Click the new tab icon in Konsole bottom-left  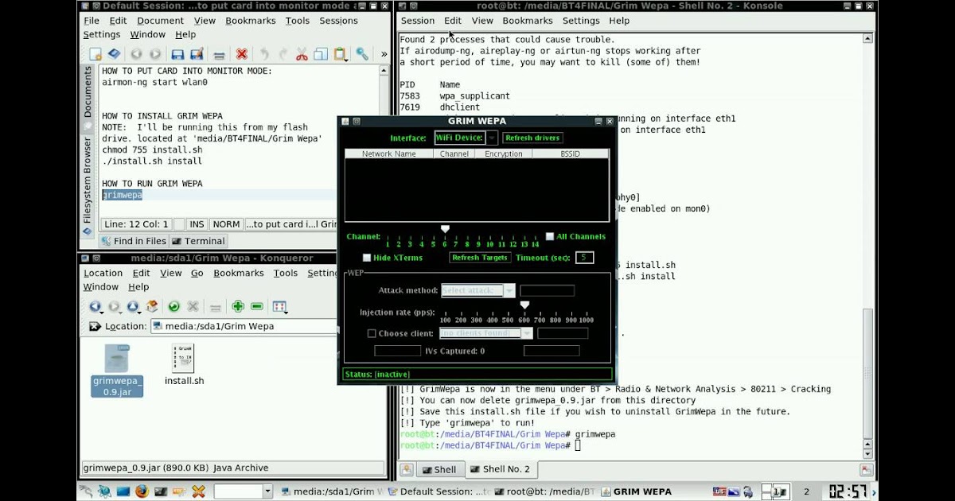pos(407,469)
